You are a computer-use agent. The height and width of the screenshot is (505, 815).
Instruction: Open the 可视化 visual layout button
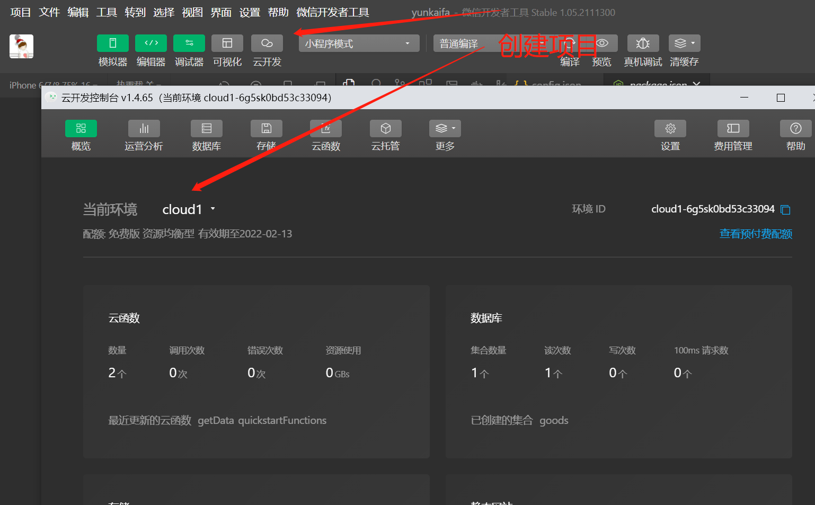227,43
